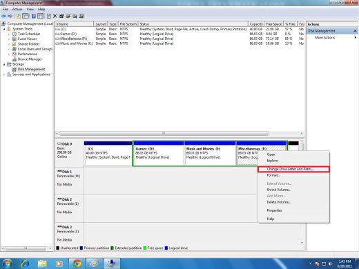359x269 pixels.
Task: Collapse the System Tools tree node
Action: tap(4, 29)
